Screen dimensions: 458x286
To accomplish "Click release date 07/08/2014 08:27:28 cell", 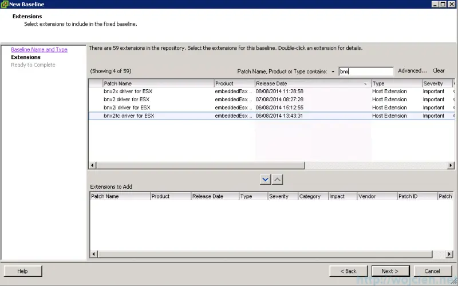I will pos(279,100).
